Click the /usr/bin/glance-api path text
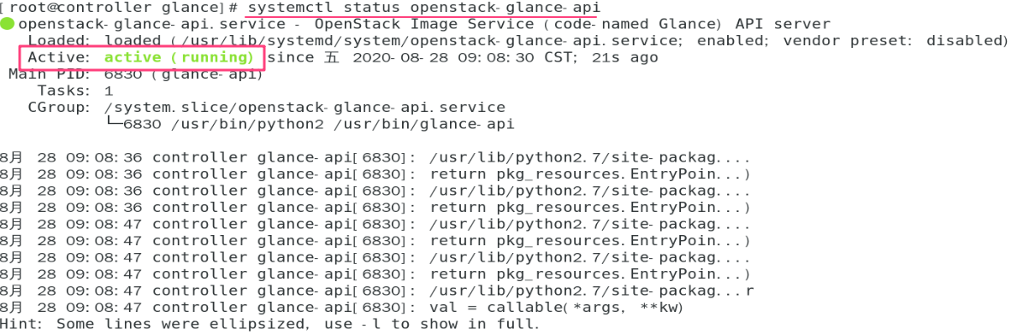This screenshot has height=335, width=1017. coord(423,125)
